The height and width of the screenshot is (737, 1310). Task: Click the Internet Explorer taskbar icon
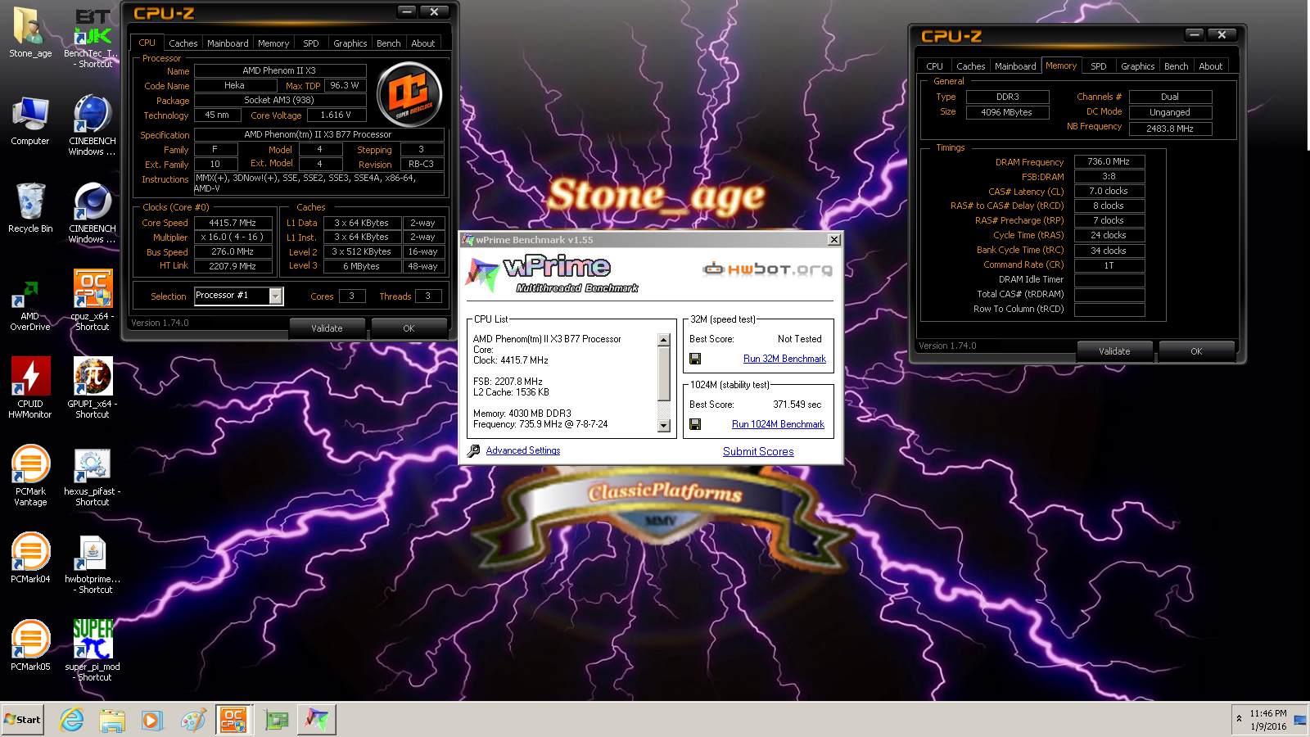point(72,720)
